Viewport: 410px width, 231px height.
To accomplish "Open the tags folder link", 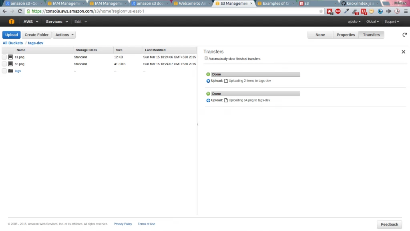I will coord(18,71).
